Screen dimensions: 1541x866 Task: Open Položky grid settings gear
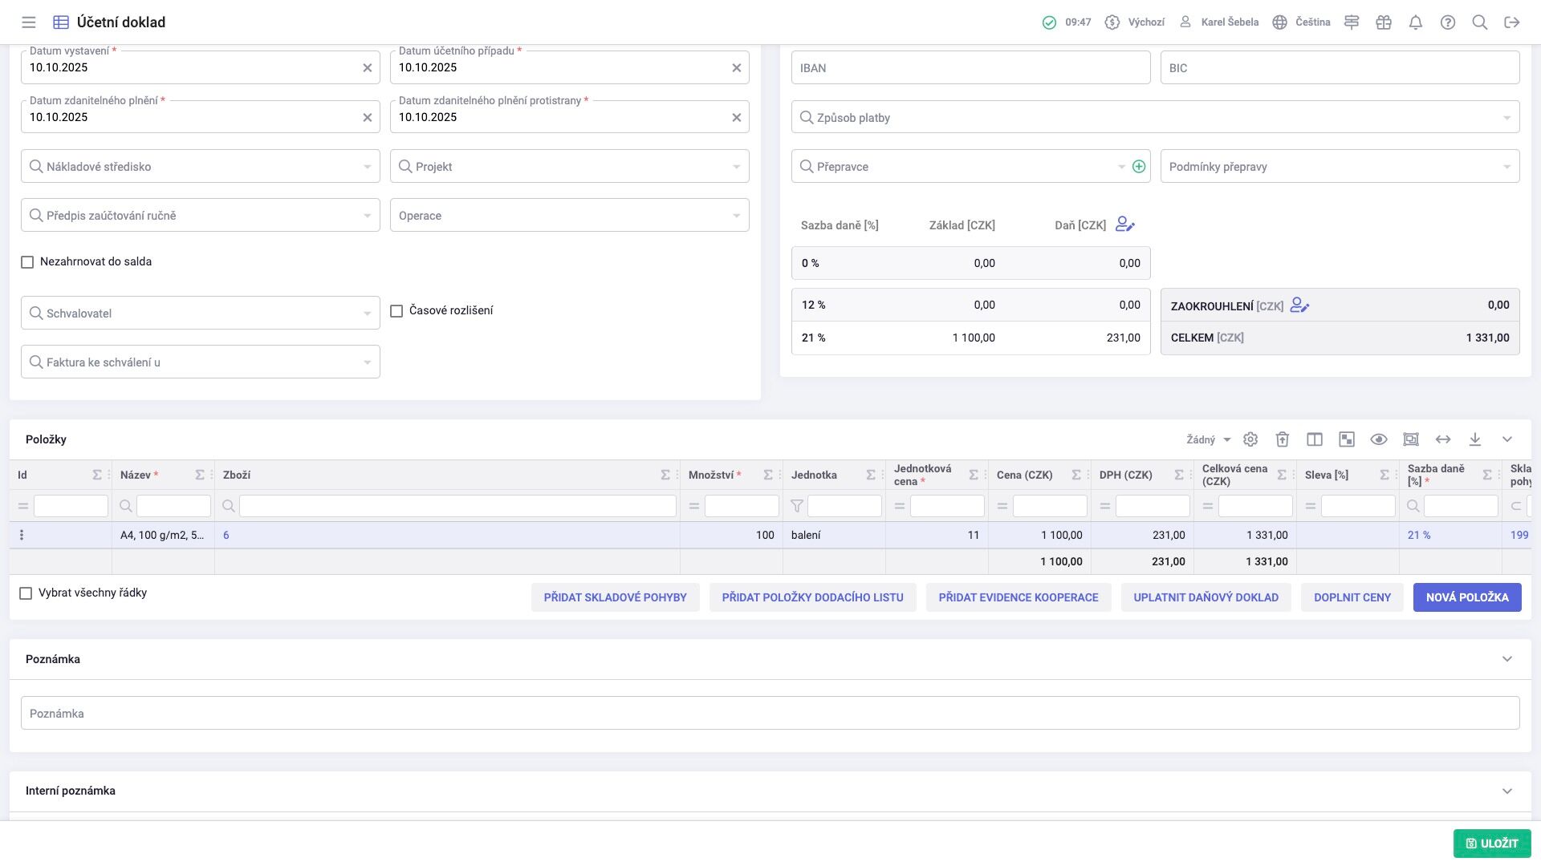pos(1250,439)
